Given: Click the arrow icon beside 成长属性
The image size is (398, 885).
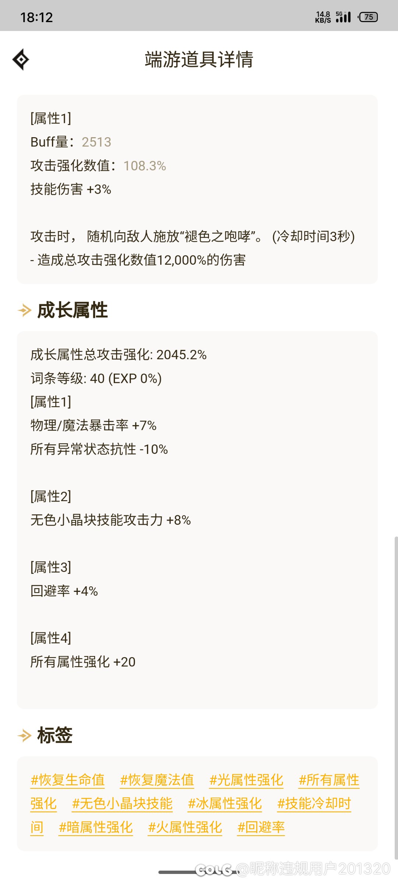Looking at the screenshot, I should (x=25, y=310).
